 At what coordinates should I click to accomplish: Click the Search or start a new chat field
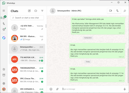click(27, 18)
